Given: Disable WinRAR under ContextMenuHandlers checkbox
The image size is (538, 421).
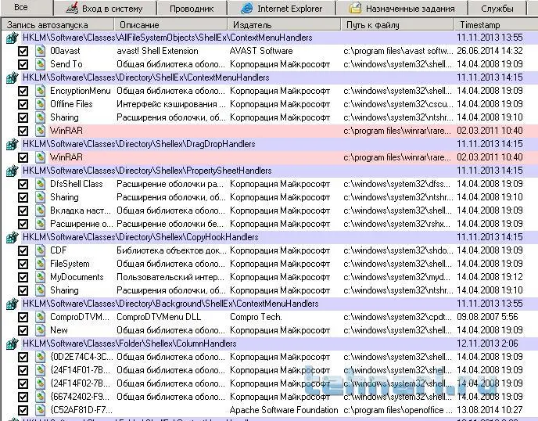Looking at the screenshot, I should coord(23,131).
